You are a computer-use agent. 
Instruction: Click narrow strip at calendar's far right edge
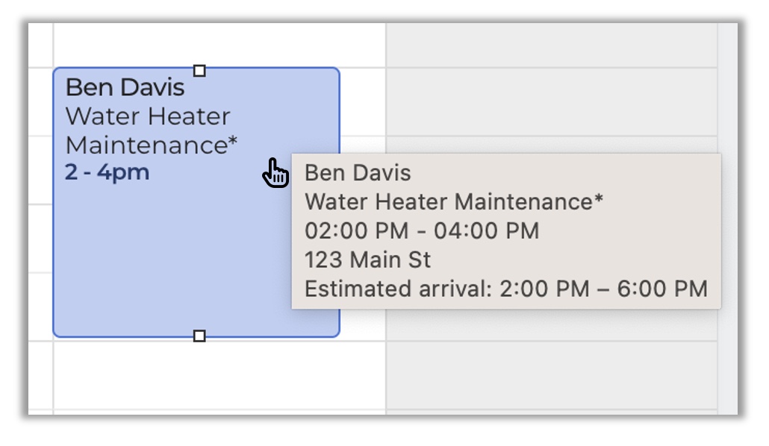[x=726, y=224]
